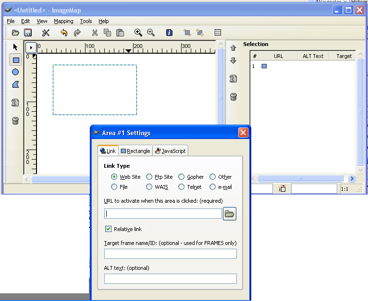This screenshot has width=368, height=301.
Task: Click the Move Up arrow in Selection panel
Action: (x=233, y=48)
